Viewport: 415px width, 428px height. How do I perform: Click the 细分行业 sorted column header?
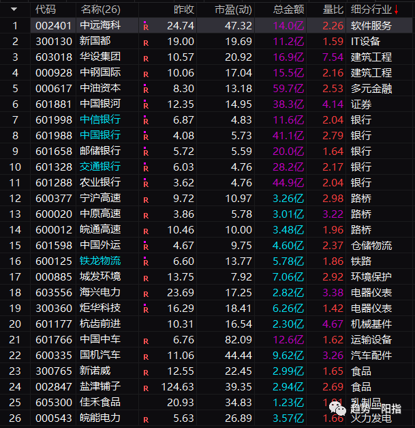(374, 10)
